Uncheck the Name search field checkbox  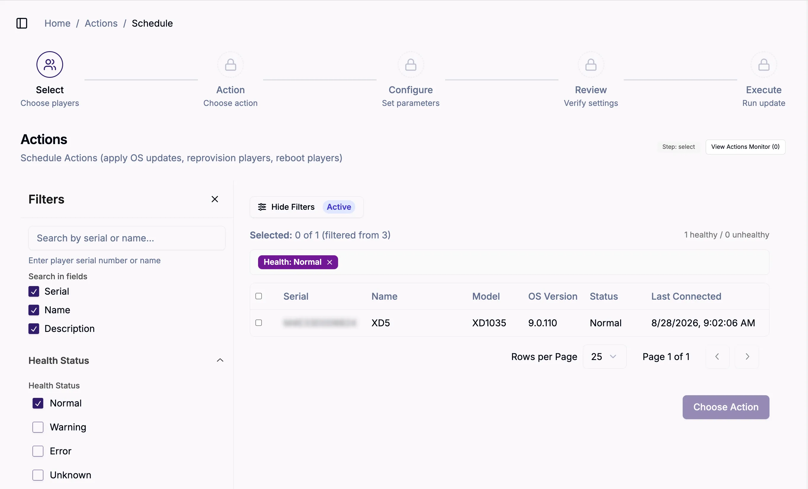[34, 310]
